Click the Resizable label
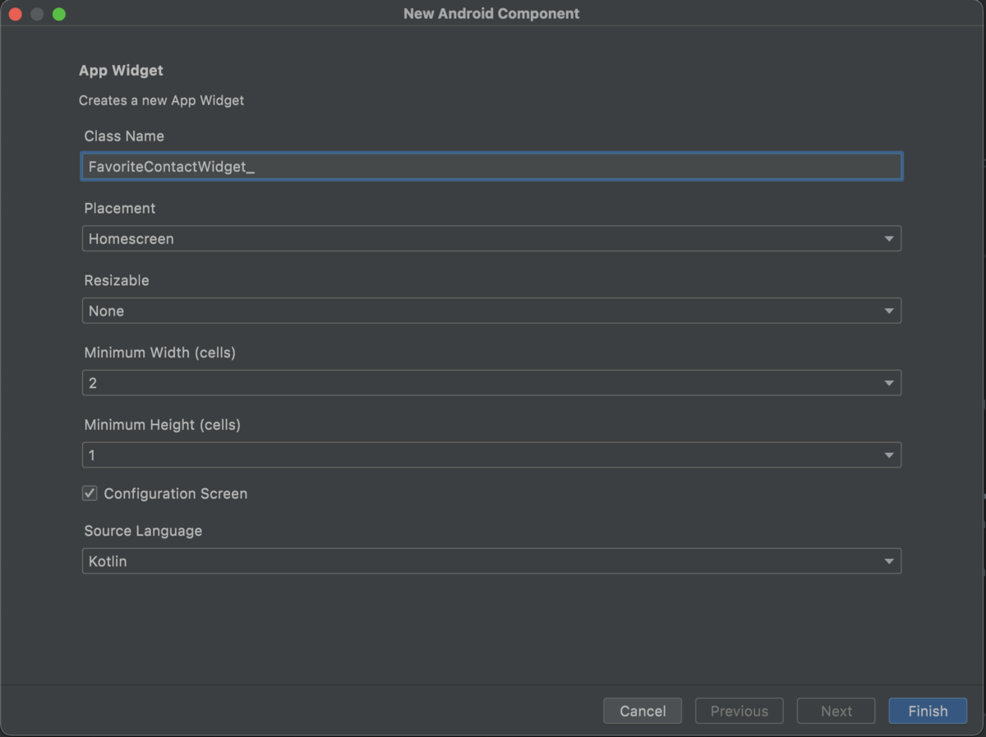This screenshot has height=737, width=986. [x=117, y=280]
